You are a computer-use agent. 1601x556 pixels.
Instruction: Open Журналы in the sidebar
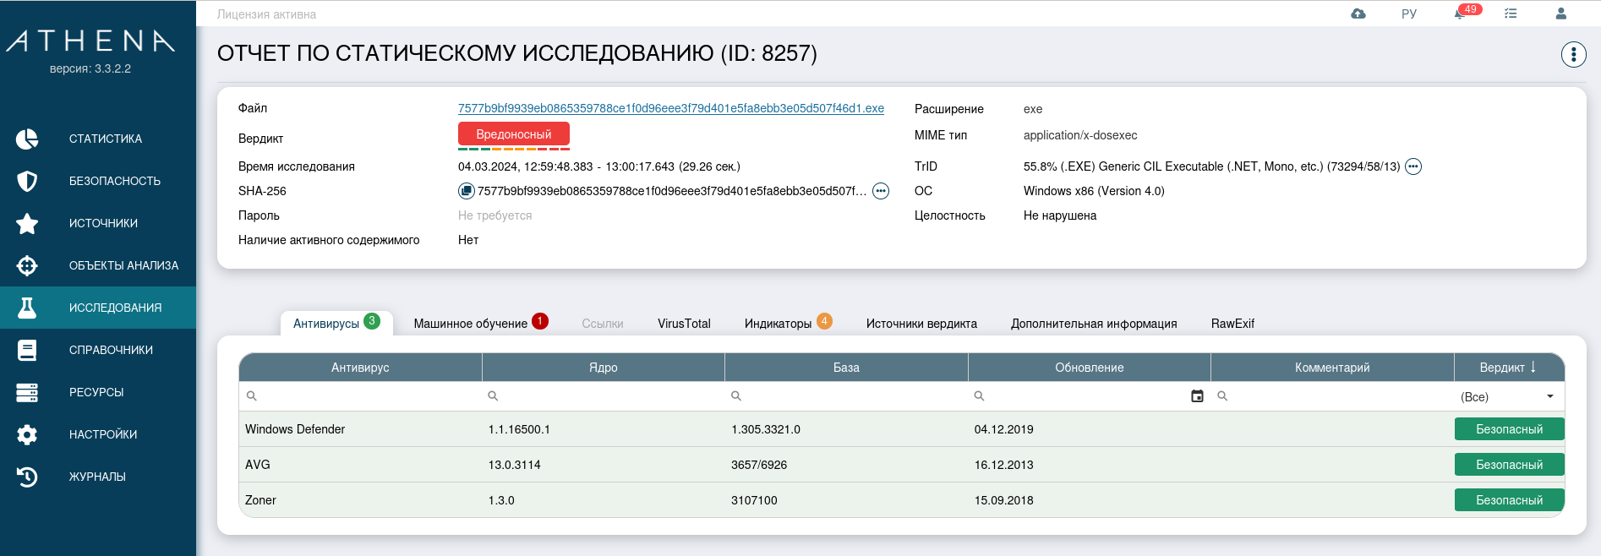[97, 477]
